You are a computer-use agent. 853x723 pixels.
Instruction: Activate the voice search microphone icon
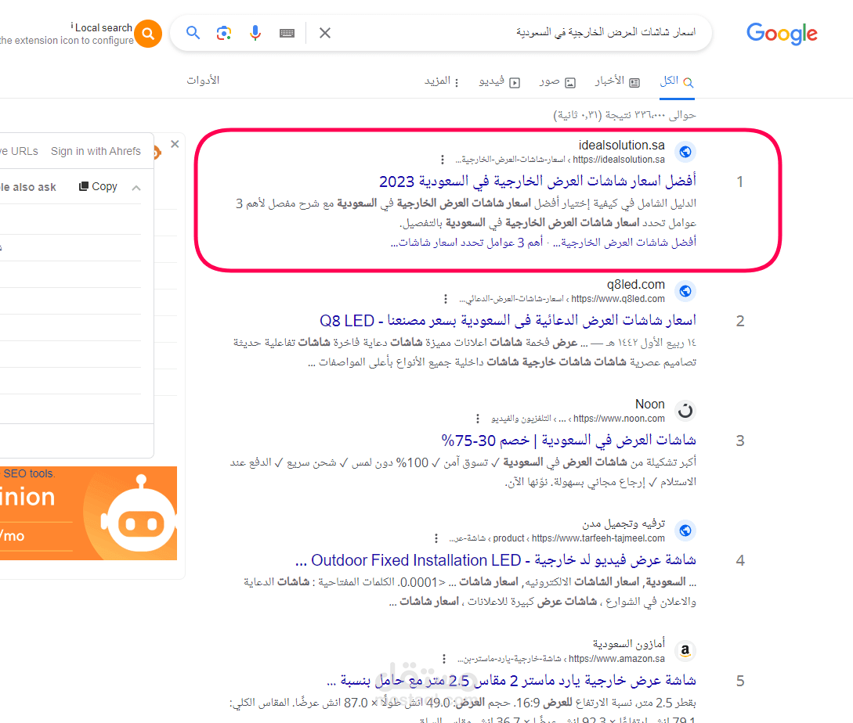[254, 33]
